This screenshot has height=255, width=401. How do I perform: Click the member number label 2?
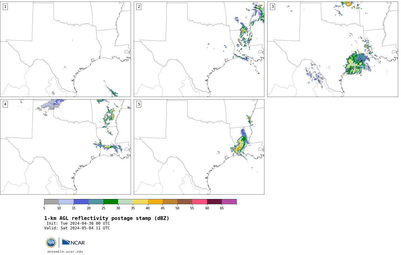139,7
